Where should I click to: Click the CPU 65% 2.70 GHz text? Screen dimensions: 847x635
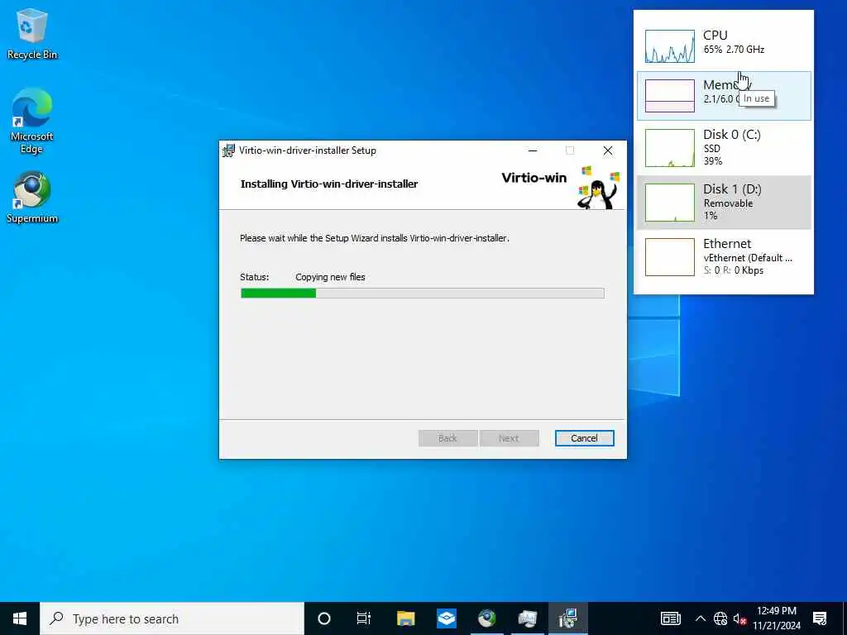[x=734, y=49]
